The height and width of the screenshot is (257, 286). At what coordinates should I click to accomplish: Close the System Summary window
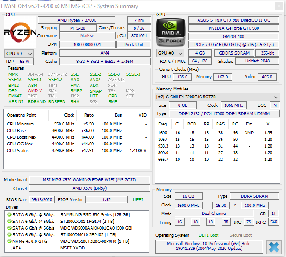(279, 6)
